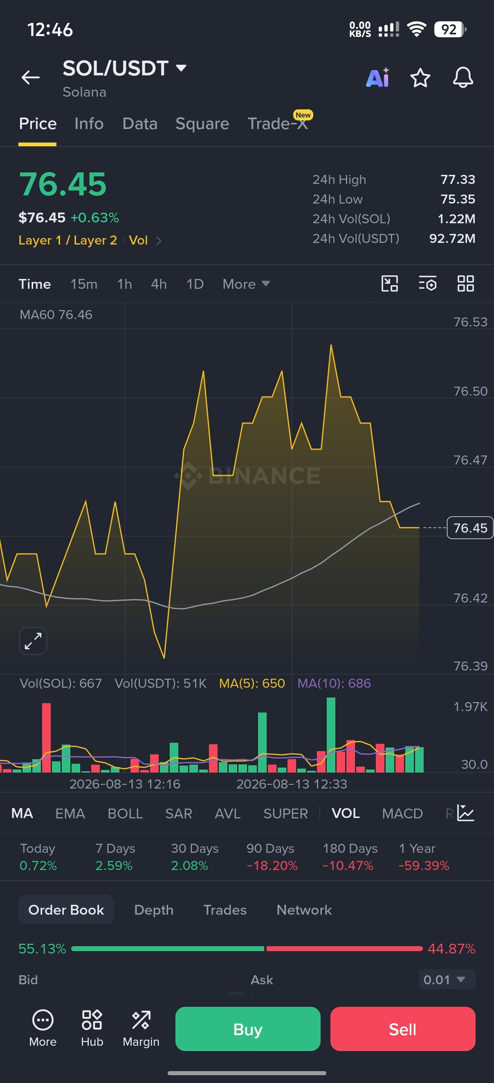The width and height of the screenshot is (494, 1083).
Task: Open the chart picture-in-picture icon
Action: point(389,284)
